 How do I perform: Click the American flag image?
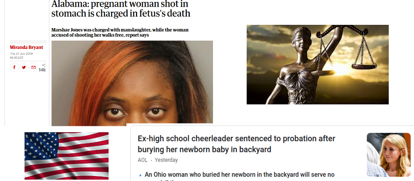[x=67, y=156]
